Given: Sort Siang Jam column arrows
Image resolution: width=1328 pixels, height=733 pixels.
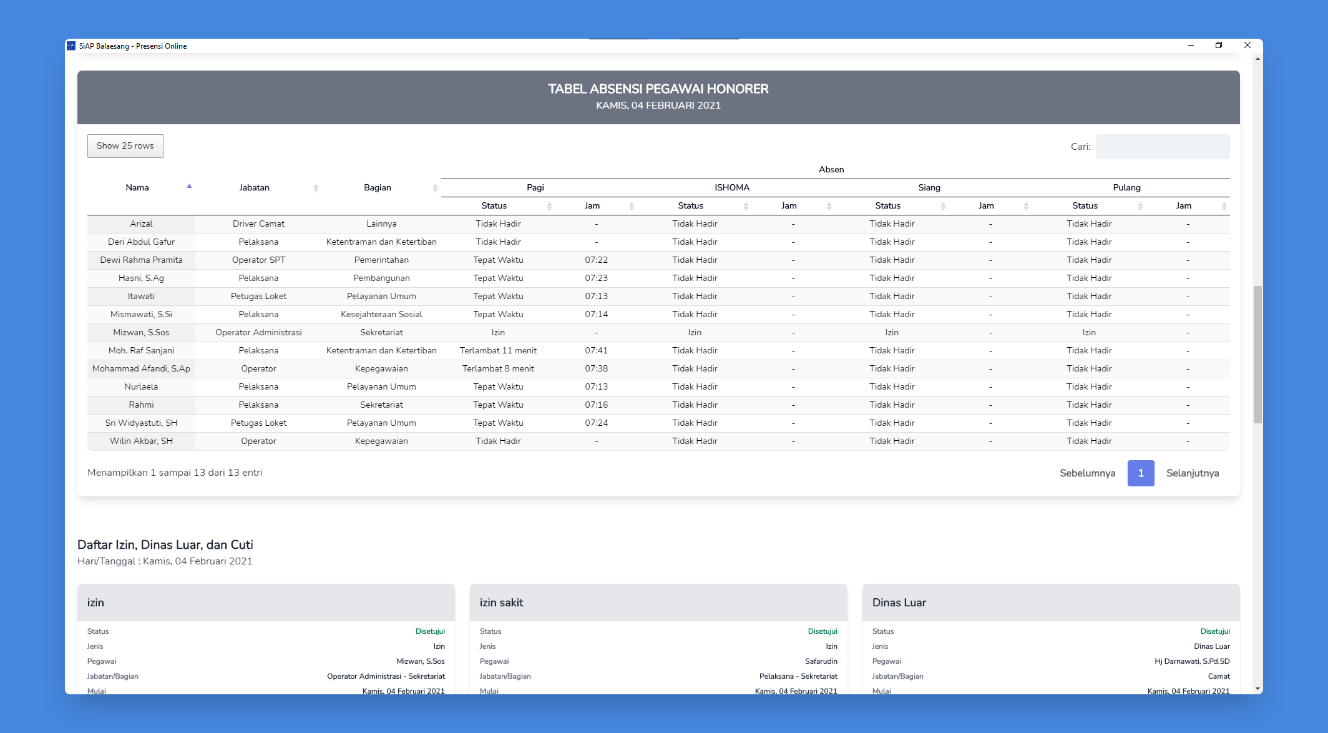Looking at the screenshot, I should click(x=1026, y=206).
